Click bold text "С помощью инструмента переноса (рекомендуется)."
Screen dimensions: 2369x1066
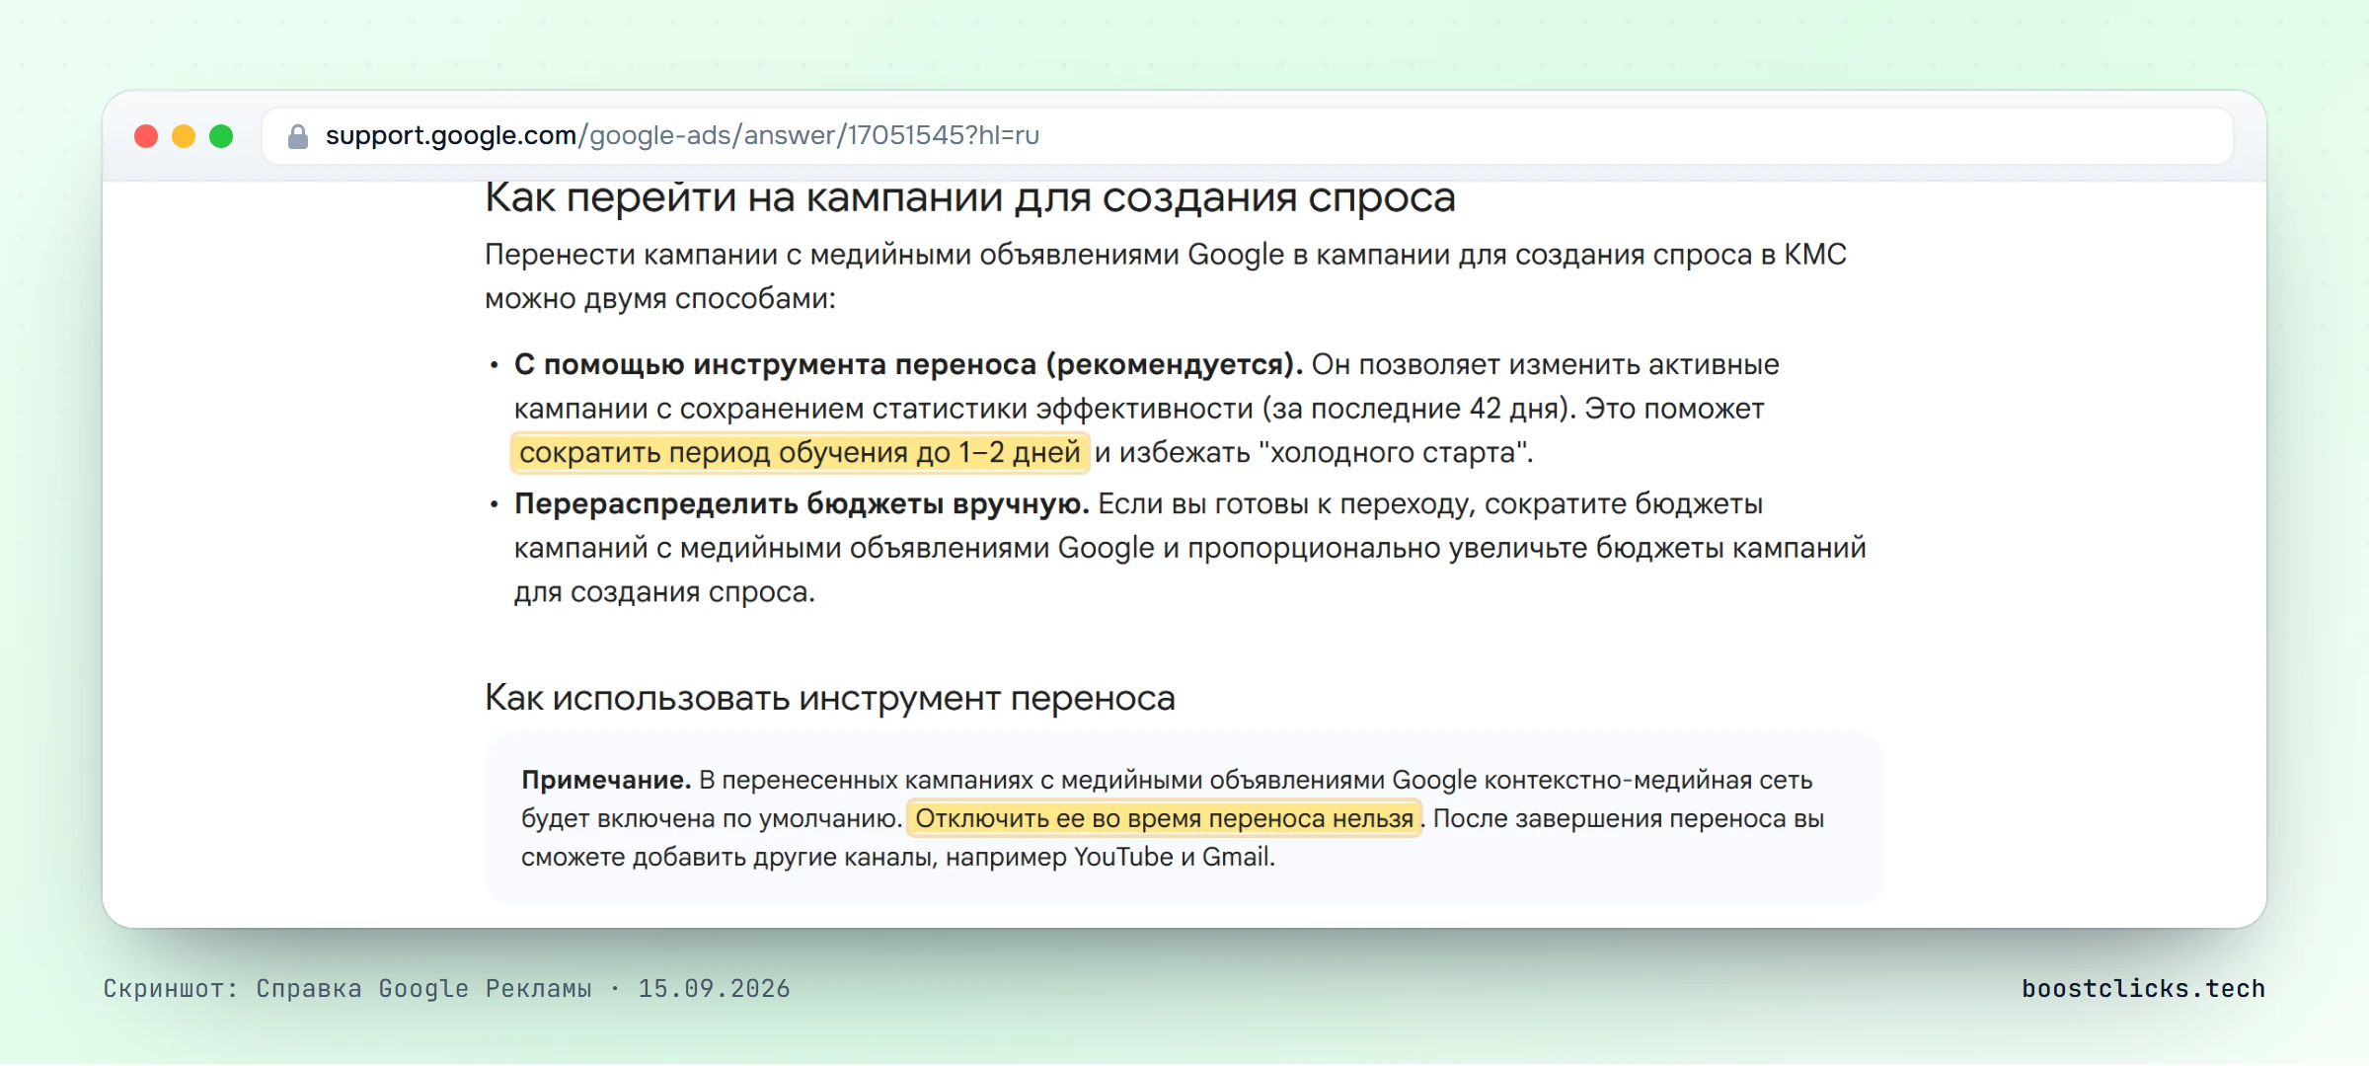click(908, 365)
